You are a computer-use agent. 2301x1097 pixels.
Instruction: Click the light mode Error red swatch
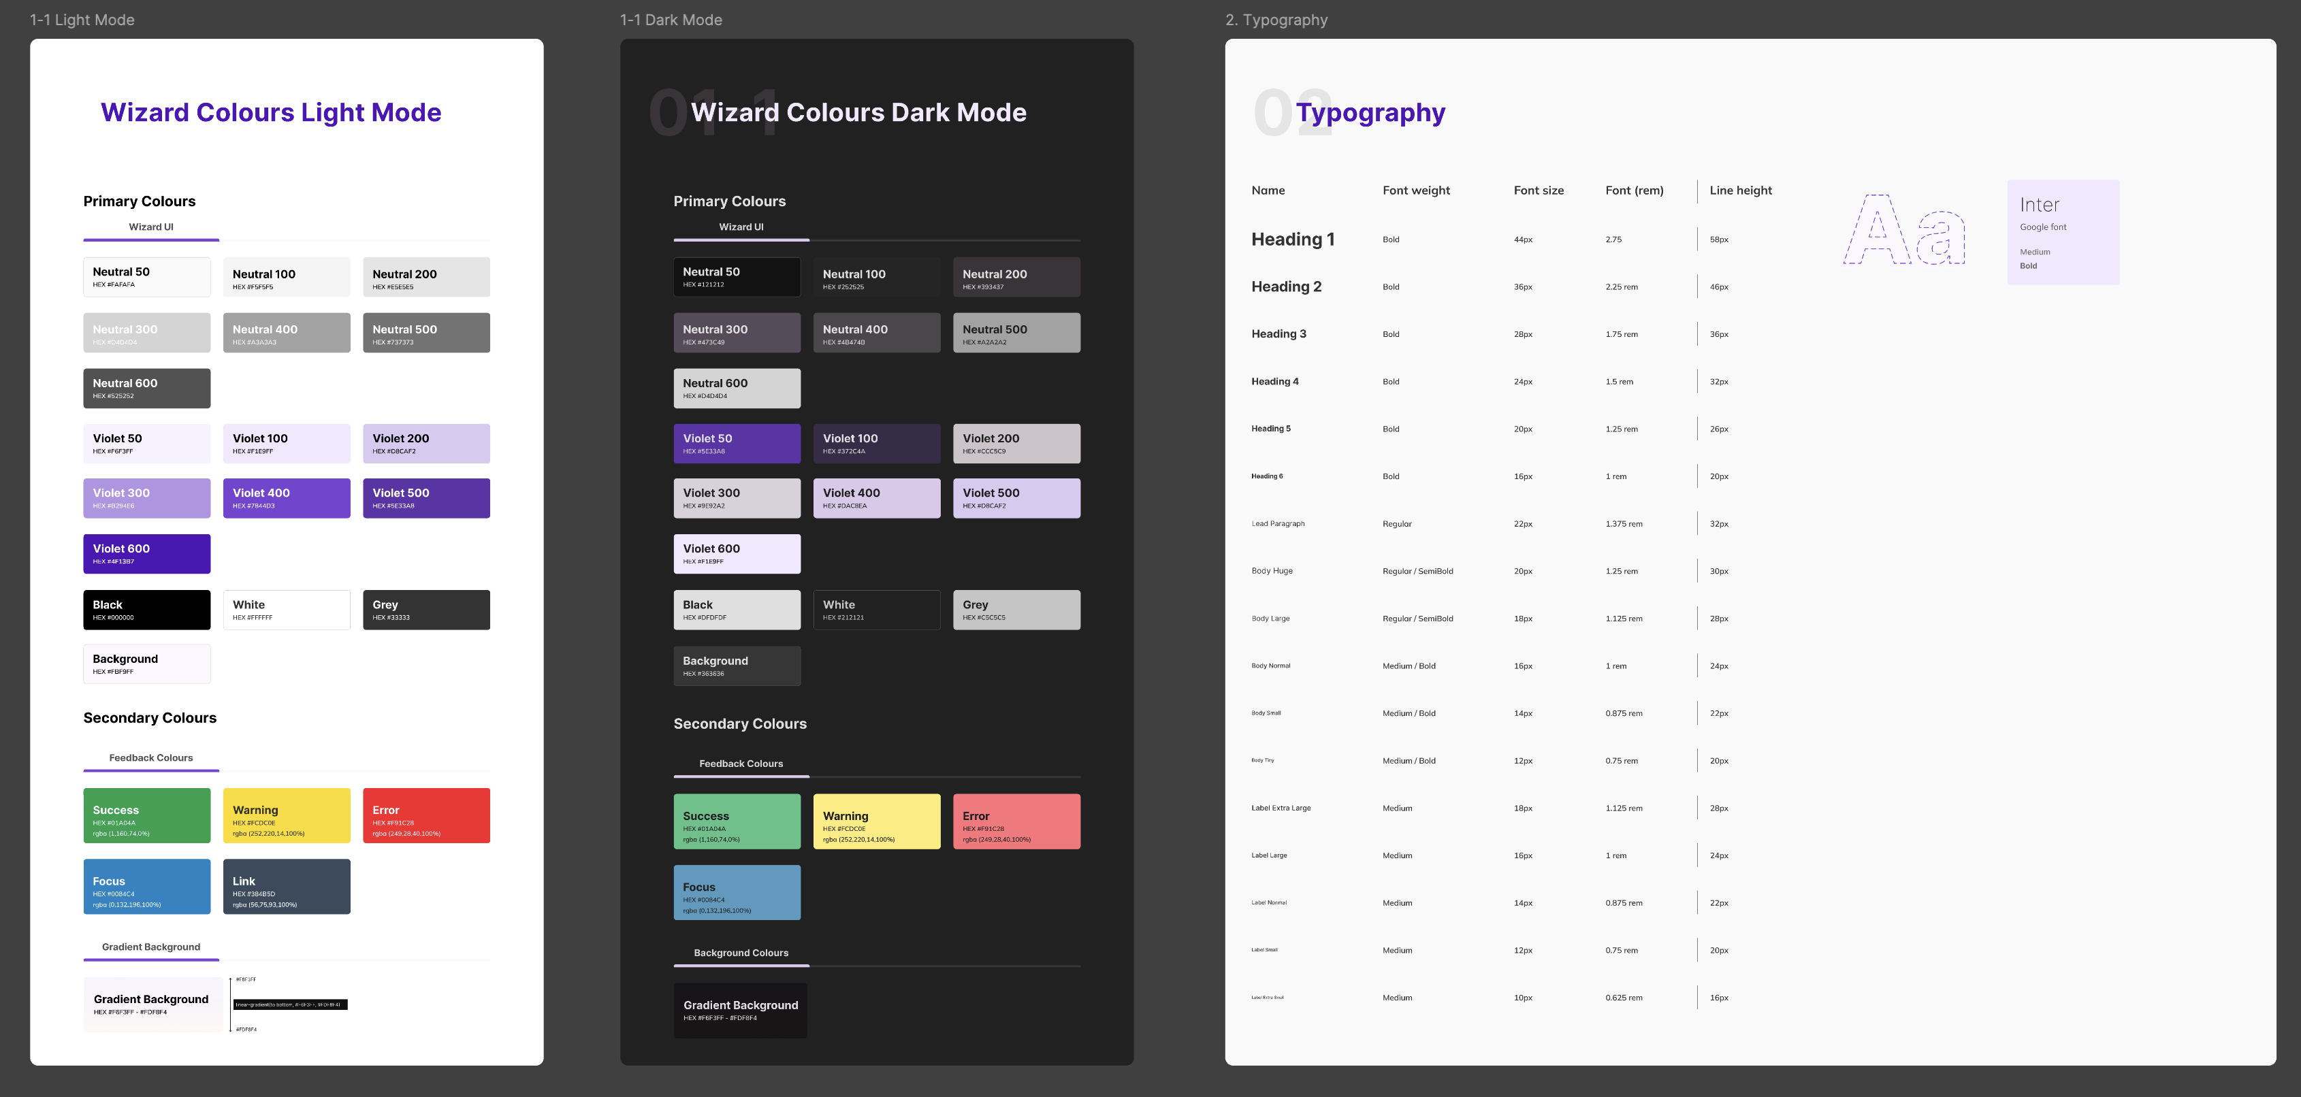pyautogui.click(x=426, y=816)
